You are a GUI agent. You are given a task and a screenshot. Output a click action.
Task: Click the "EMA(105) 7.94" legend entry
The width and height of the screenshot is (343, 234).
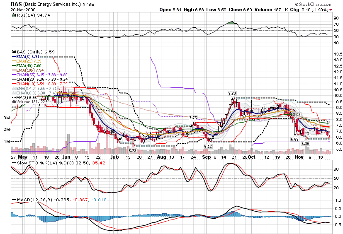[x=30, y=70]
